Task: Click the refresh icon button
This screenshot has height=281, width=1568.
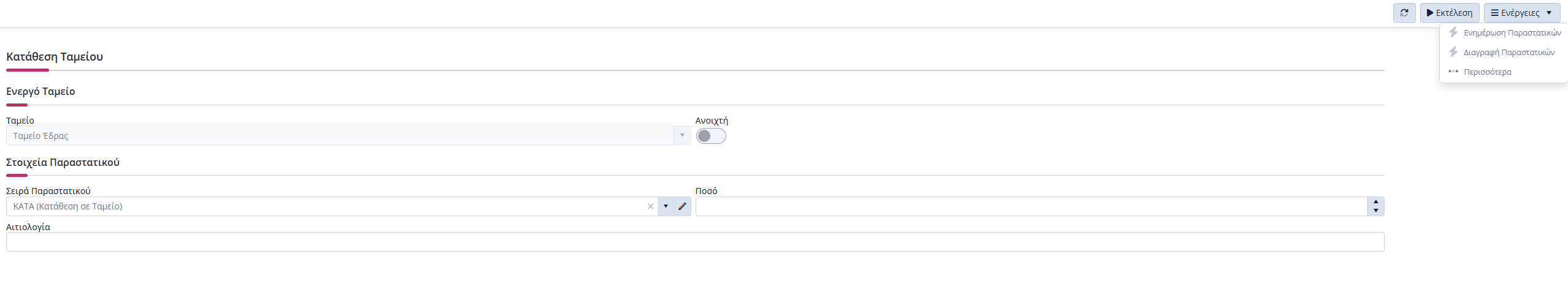Action: pyautogui.click(x=1404, y=13)
